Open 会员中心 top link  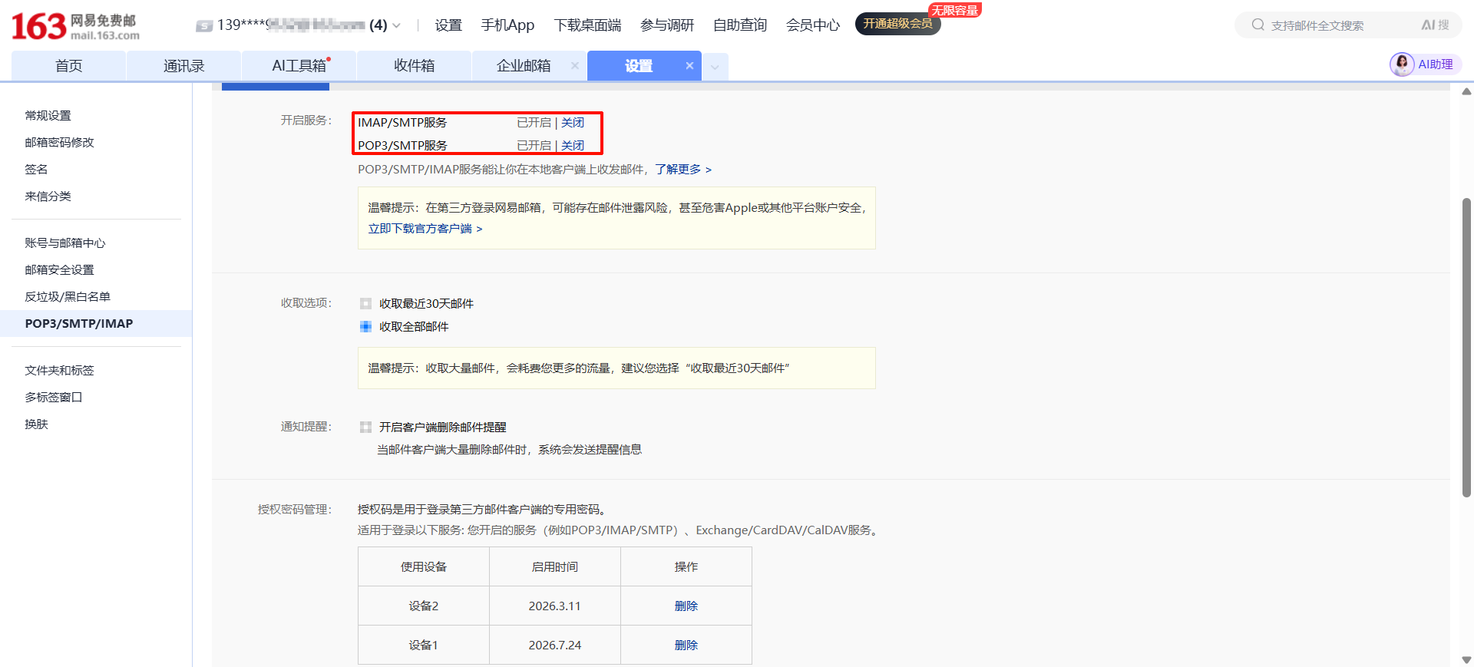tap(813, 25)
